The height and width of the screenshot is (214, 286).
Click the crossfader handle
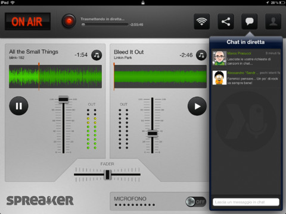tap(107, 174)
